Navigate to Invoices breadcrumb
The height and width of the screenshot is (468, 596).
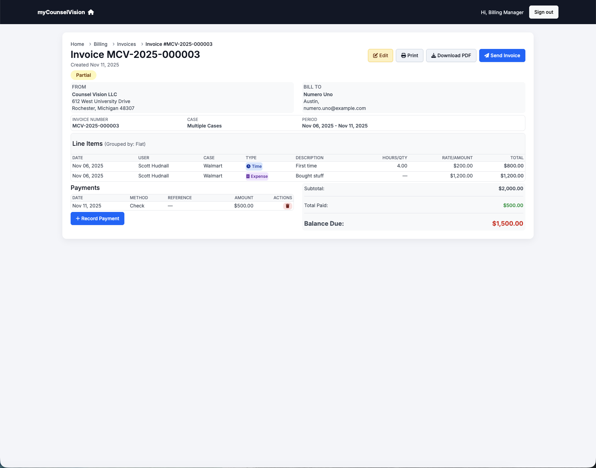pyautogui.click(x=126, y=44)
